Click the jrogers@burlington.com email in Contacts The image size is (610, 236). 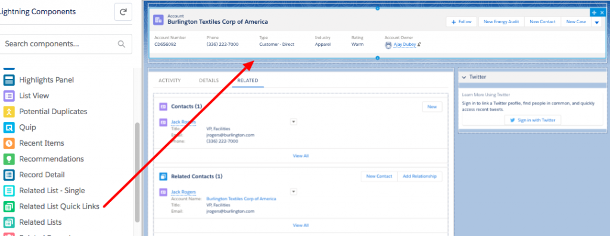coord(231,135)
